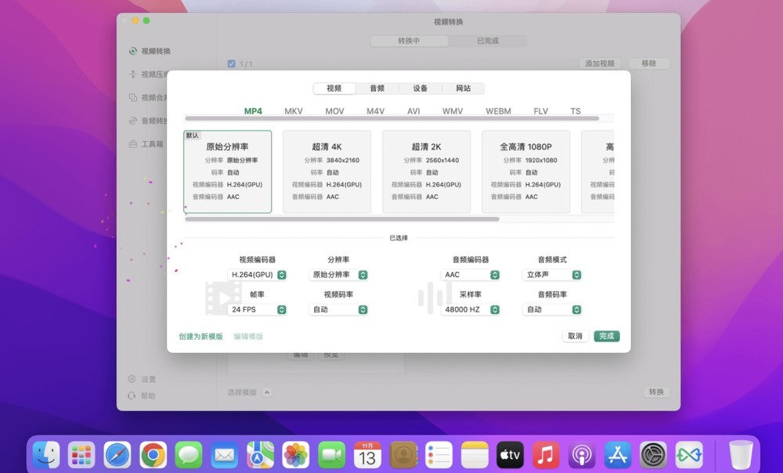Click the 完成 button
Image resolution: width=783 pixels, height=473 pixels.
(606, 336)
